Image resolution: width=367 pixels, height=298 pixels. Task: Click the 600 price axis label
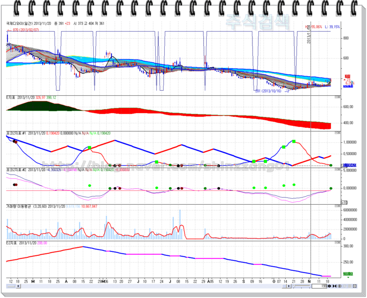pyautogui.click(x=346, y=59)
